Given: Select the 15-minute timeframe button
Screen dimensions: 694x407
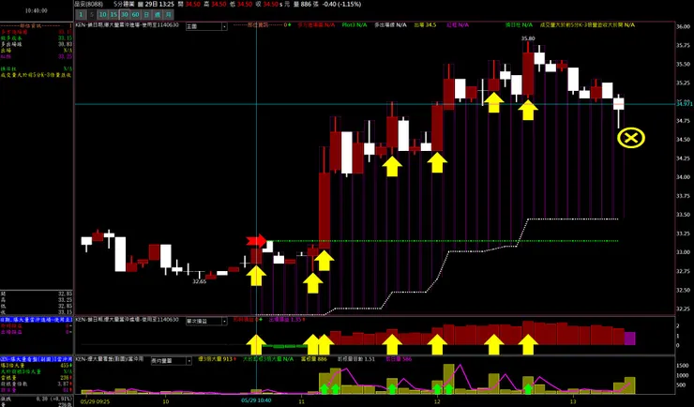Looking at the screenshot, I should [x=113, y=15].
